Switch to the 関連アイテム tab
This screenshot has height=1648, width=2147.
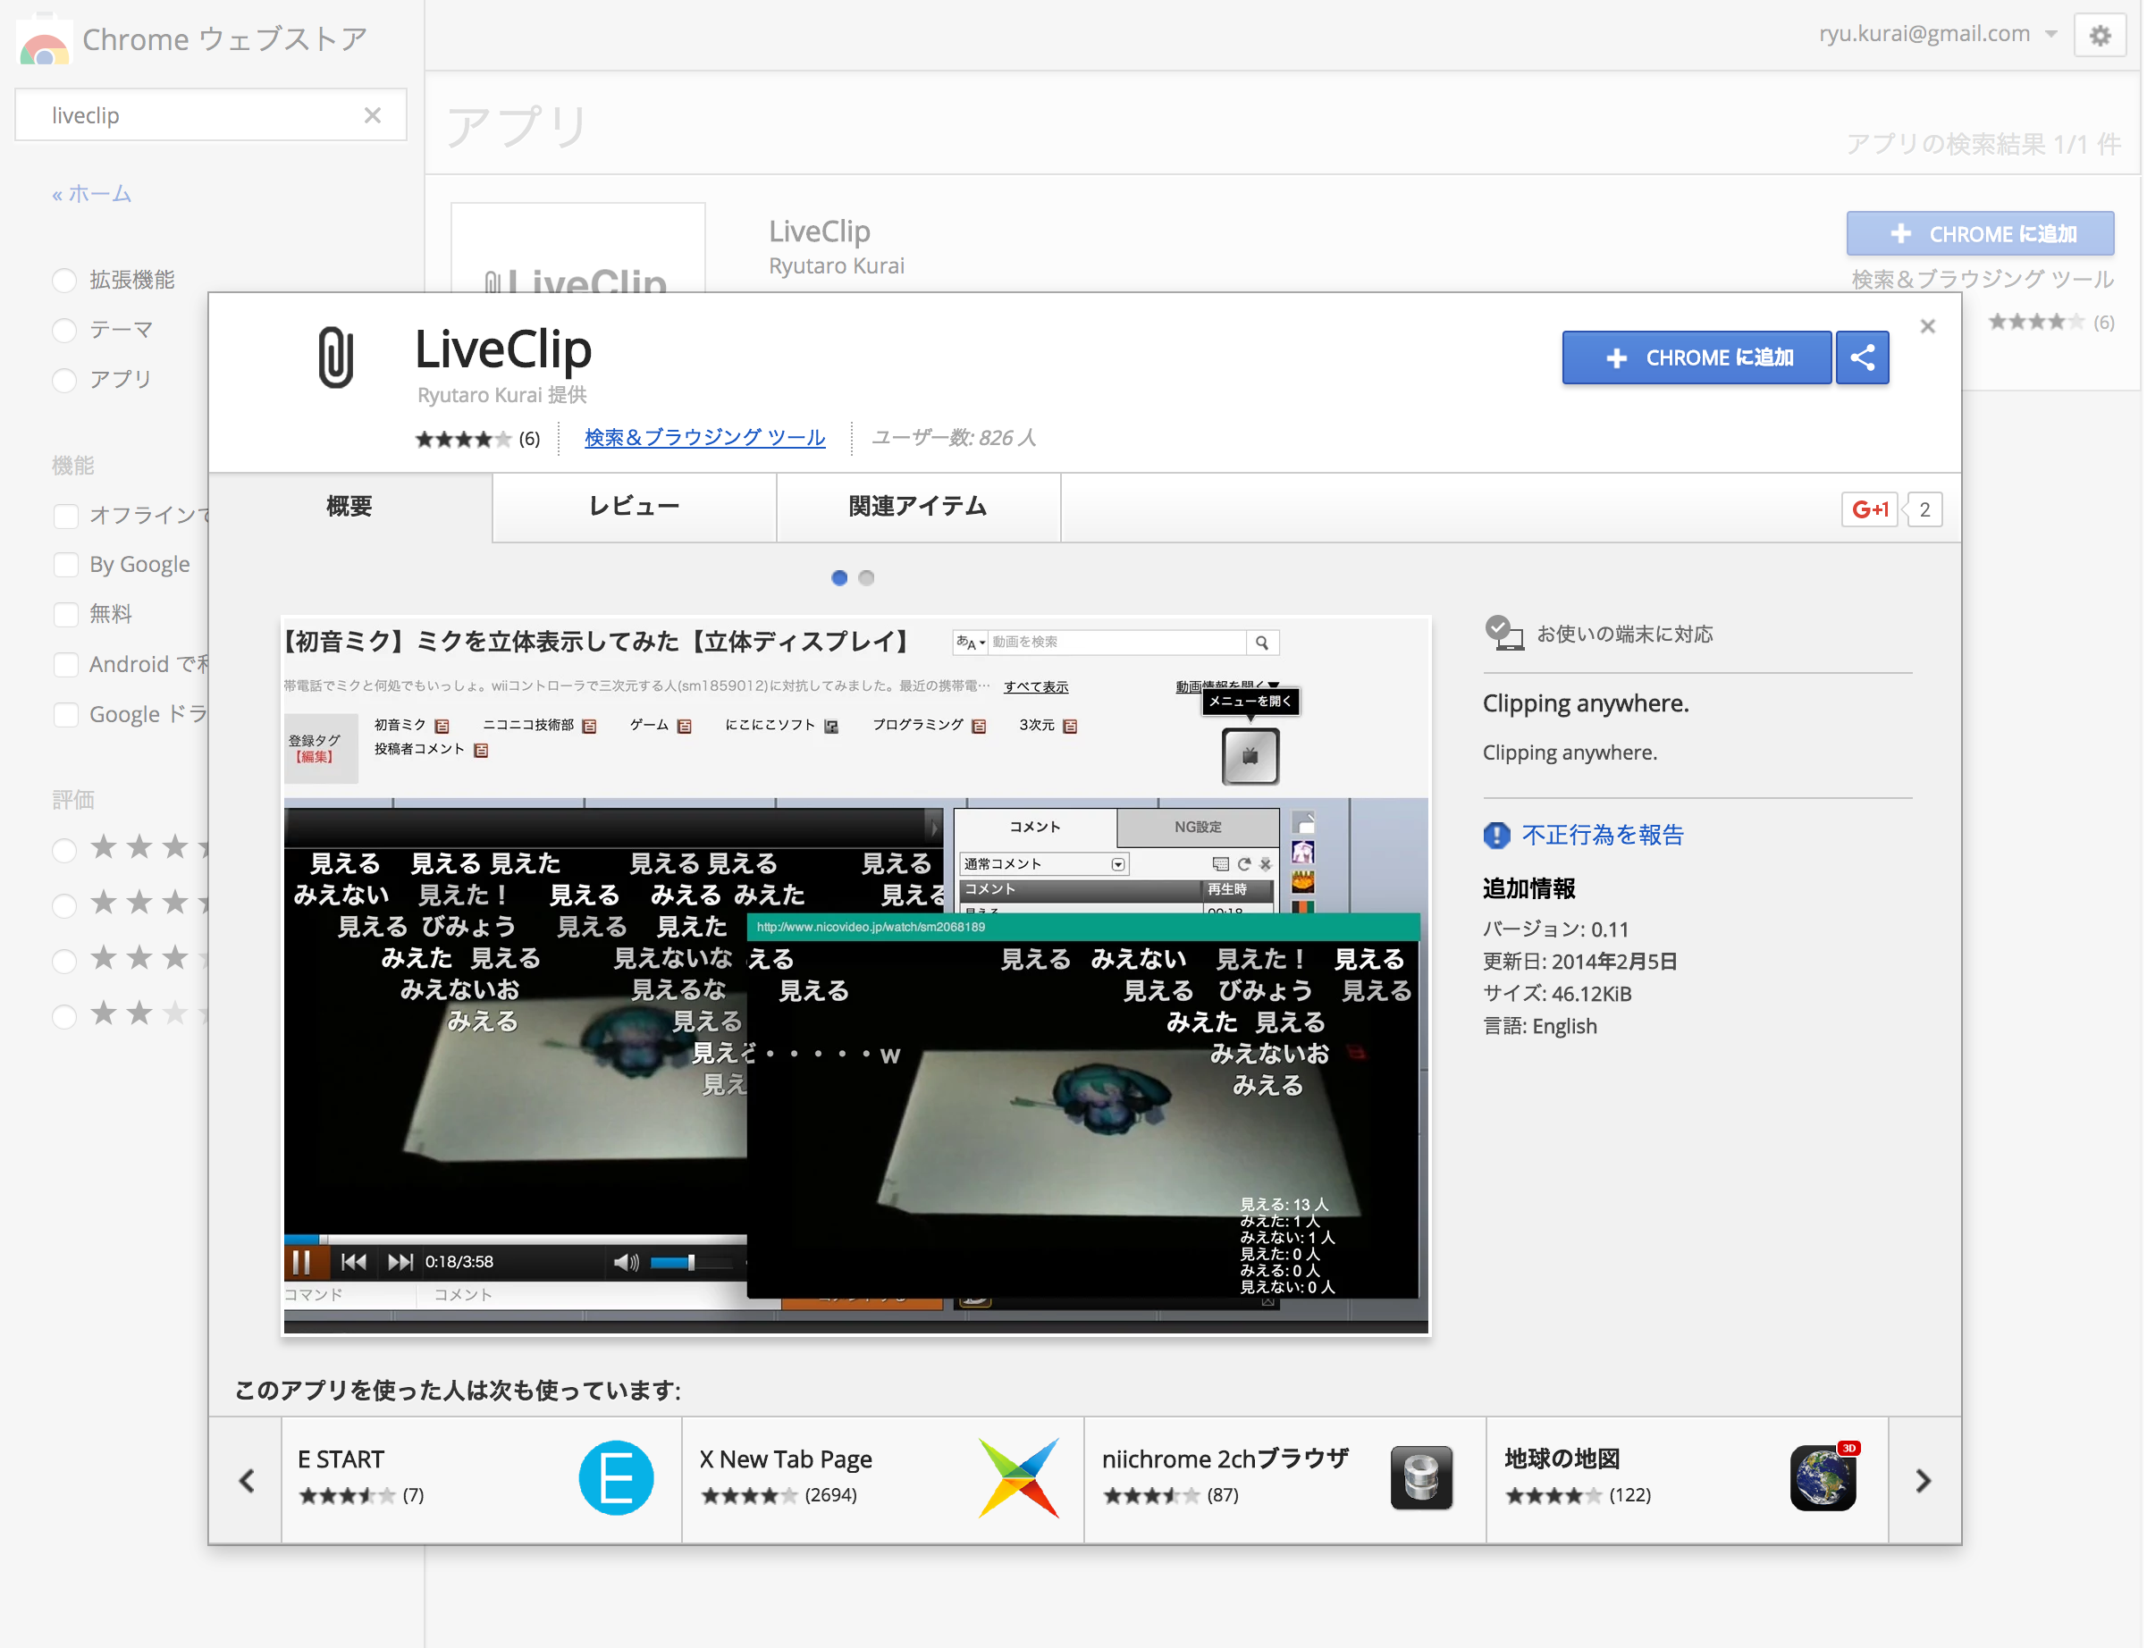click(x=919, y=507)
